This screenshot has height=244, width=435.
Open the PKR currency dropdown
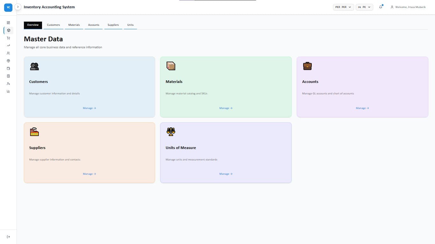[344, 7]
